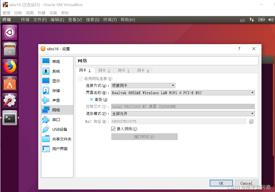
Task: Open the Files manager from the launcher
Action: [10, 49]
